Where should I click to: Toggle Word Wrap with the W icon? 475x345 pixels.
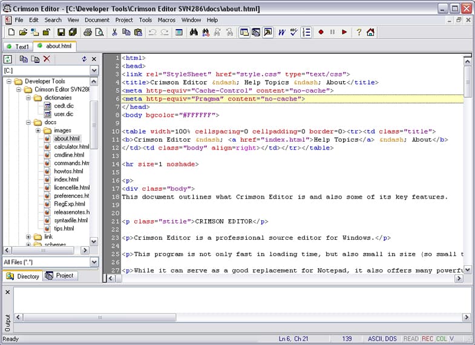tap(282, 32)
